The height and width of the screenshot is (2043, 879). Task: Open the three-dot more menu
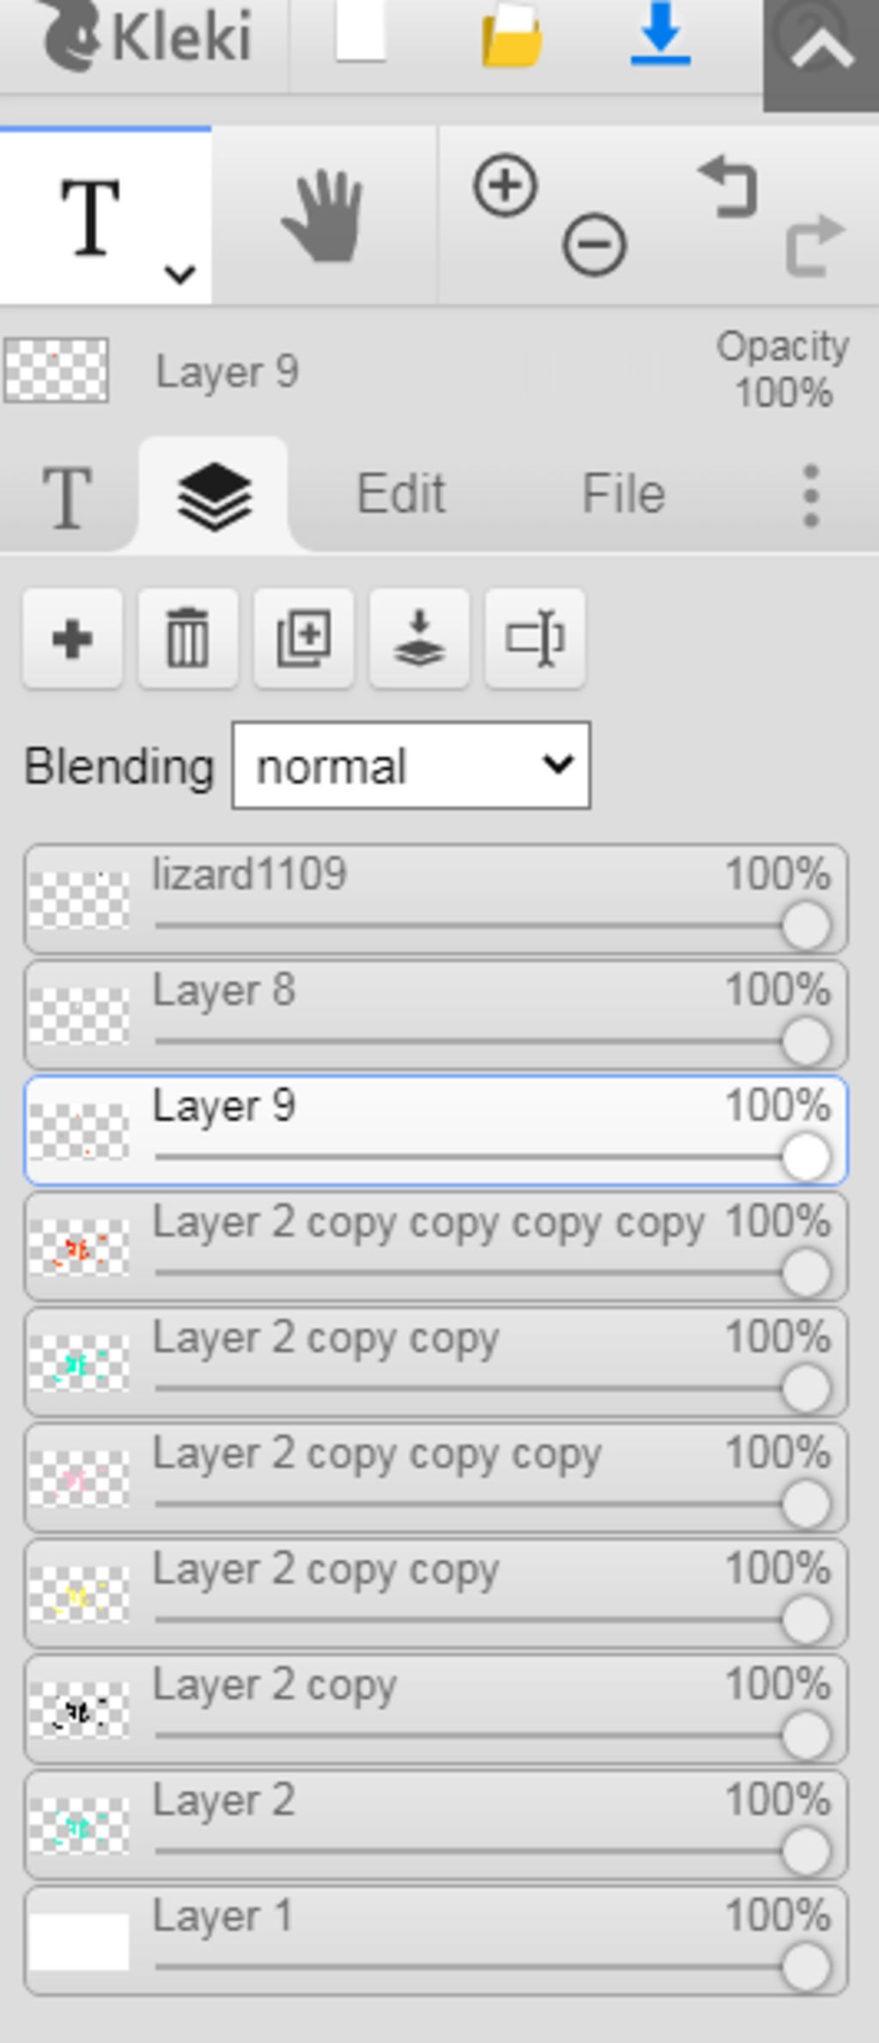811,496
